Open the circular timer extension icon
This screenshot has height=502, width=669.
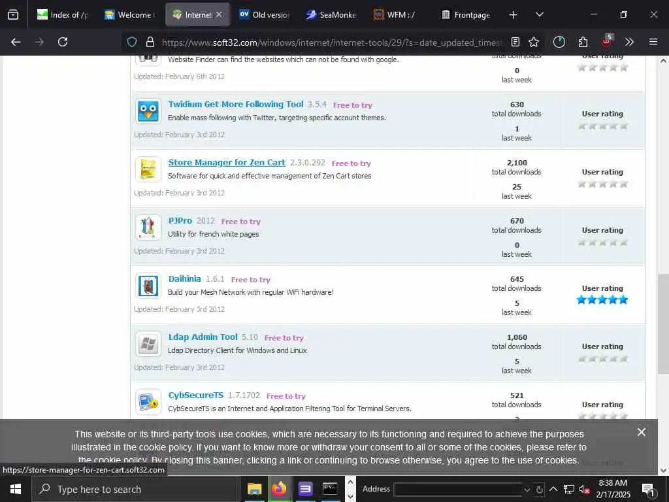559,42
